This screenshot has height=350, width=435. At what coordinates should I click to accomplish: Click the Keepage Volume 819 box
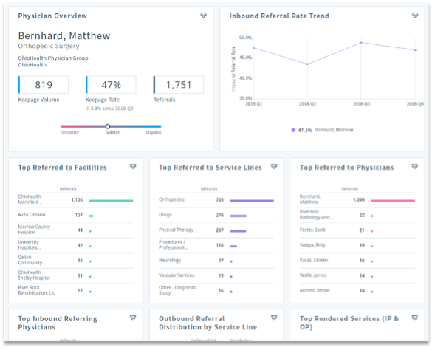(44, 85)
